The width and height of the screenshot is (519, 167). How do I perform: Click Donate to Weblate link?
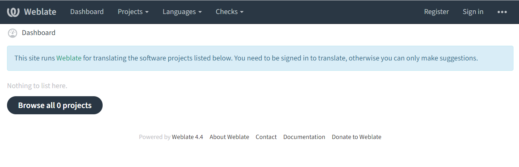point(357,137)
